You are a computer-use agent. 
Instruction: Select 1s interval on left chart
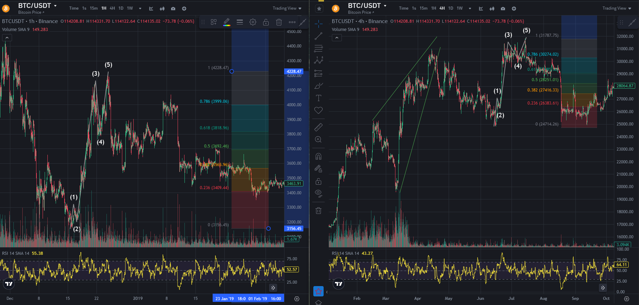tap(84, 8)
